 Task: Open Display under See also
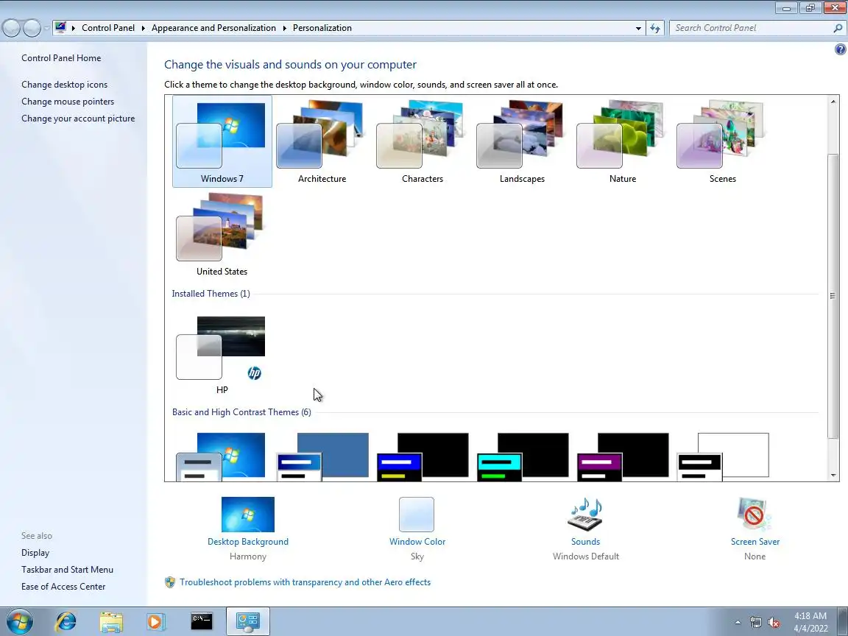(x=35, y=553)
